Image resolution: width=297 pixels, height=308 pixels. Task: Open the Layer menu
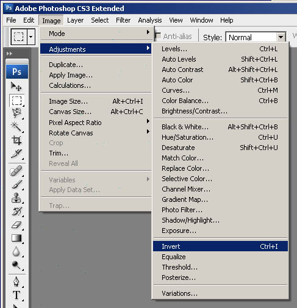coord(75,20)
